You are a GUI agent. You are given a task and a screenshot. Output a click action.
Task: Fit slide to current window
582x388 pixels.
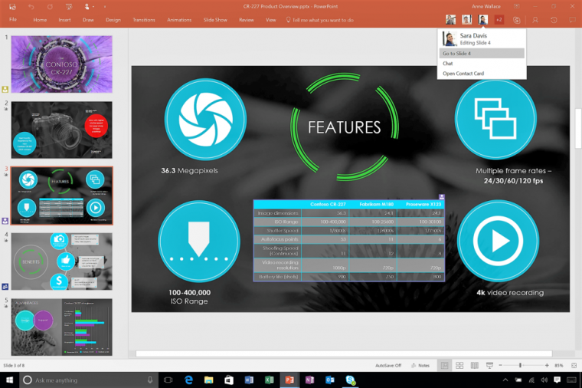(574, 366)
